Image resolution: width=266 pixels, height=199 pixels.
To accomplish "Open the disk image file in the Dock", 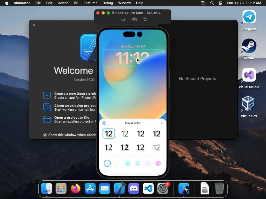I will 205,188.
